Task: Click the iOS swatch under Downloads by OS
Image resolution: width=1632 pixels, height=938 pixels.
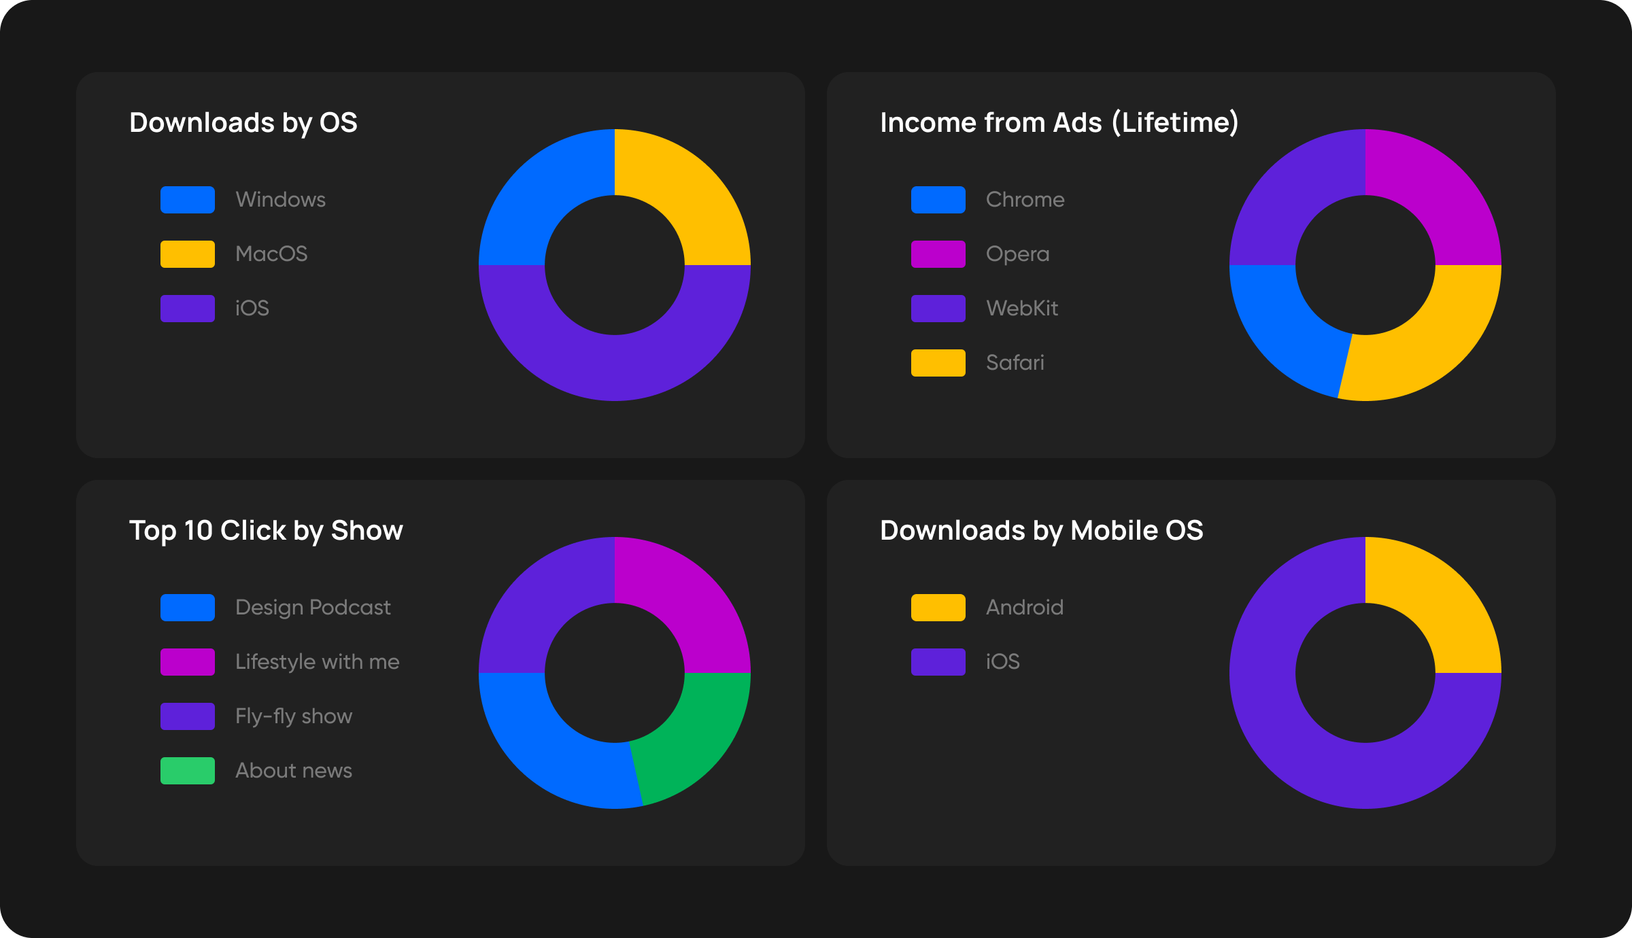Action: tap(186, 307)
